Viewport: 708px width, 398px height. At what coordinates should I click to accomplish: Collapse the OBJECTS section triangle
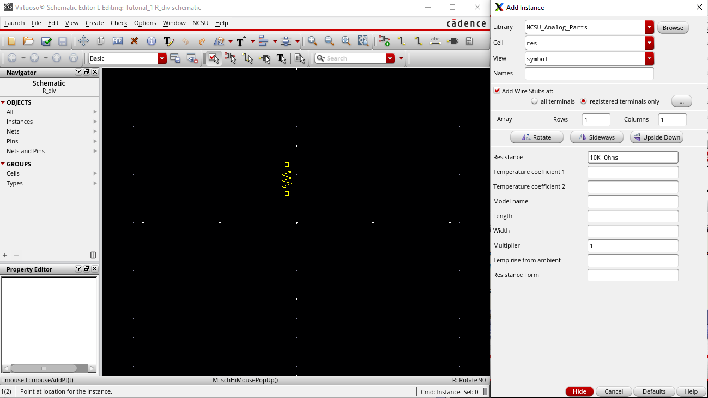3,102
